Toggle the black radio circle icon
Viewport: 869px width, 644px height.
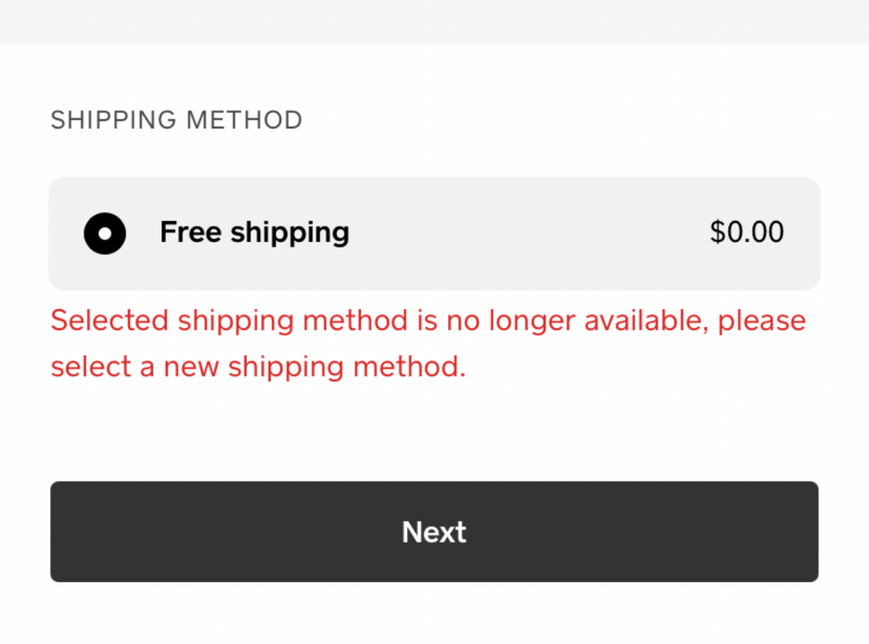(x=105, y=233)
